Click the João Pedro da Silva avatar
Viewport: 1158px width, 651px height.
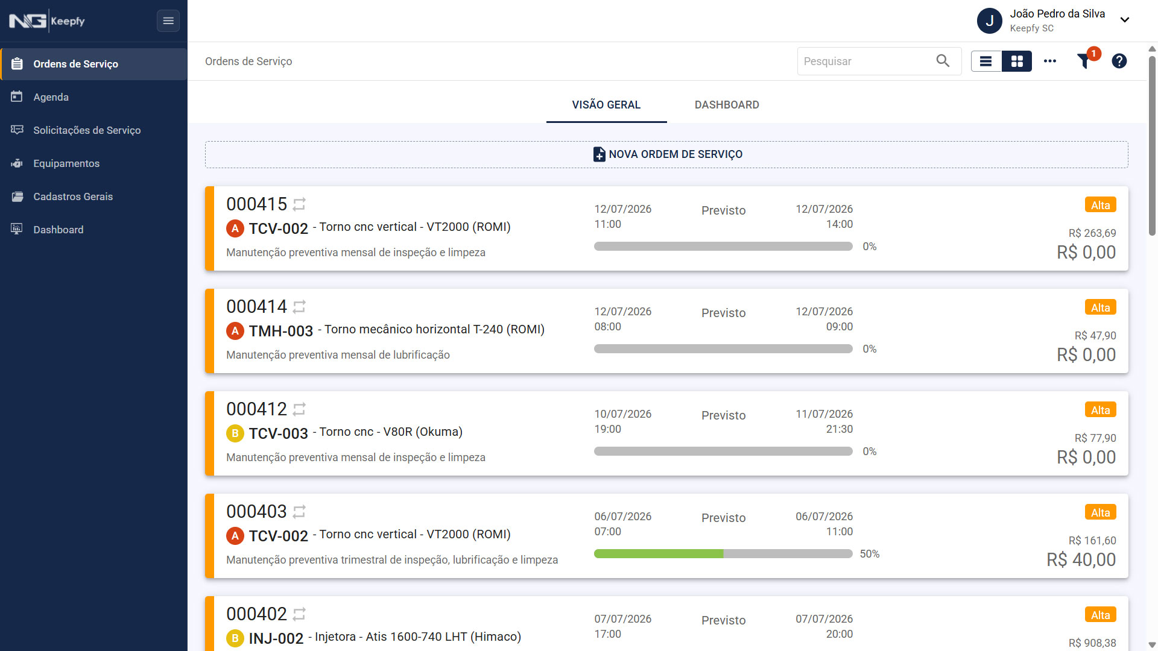pyautogui.click(x=990, y=20)
